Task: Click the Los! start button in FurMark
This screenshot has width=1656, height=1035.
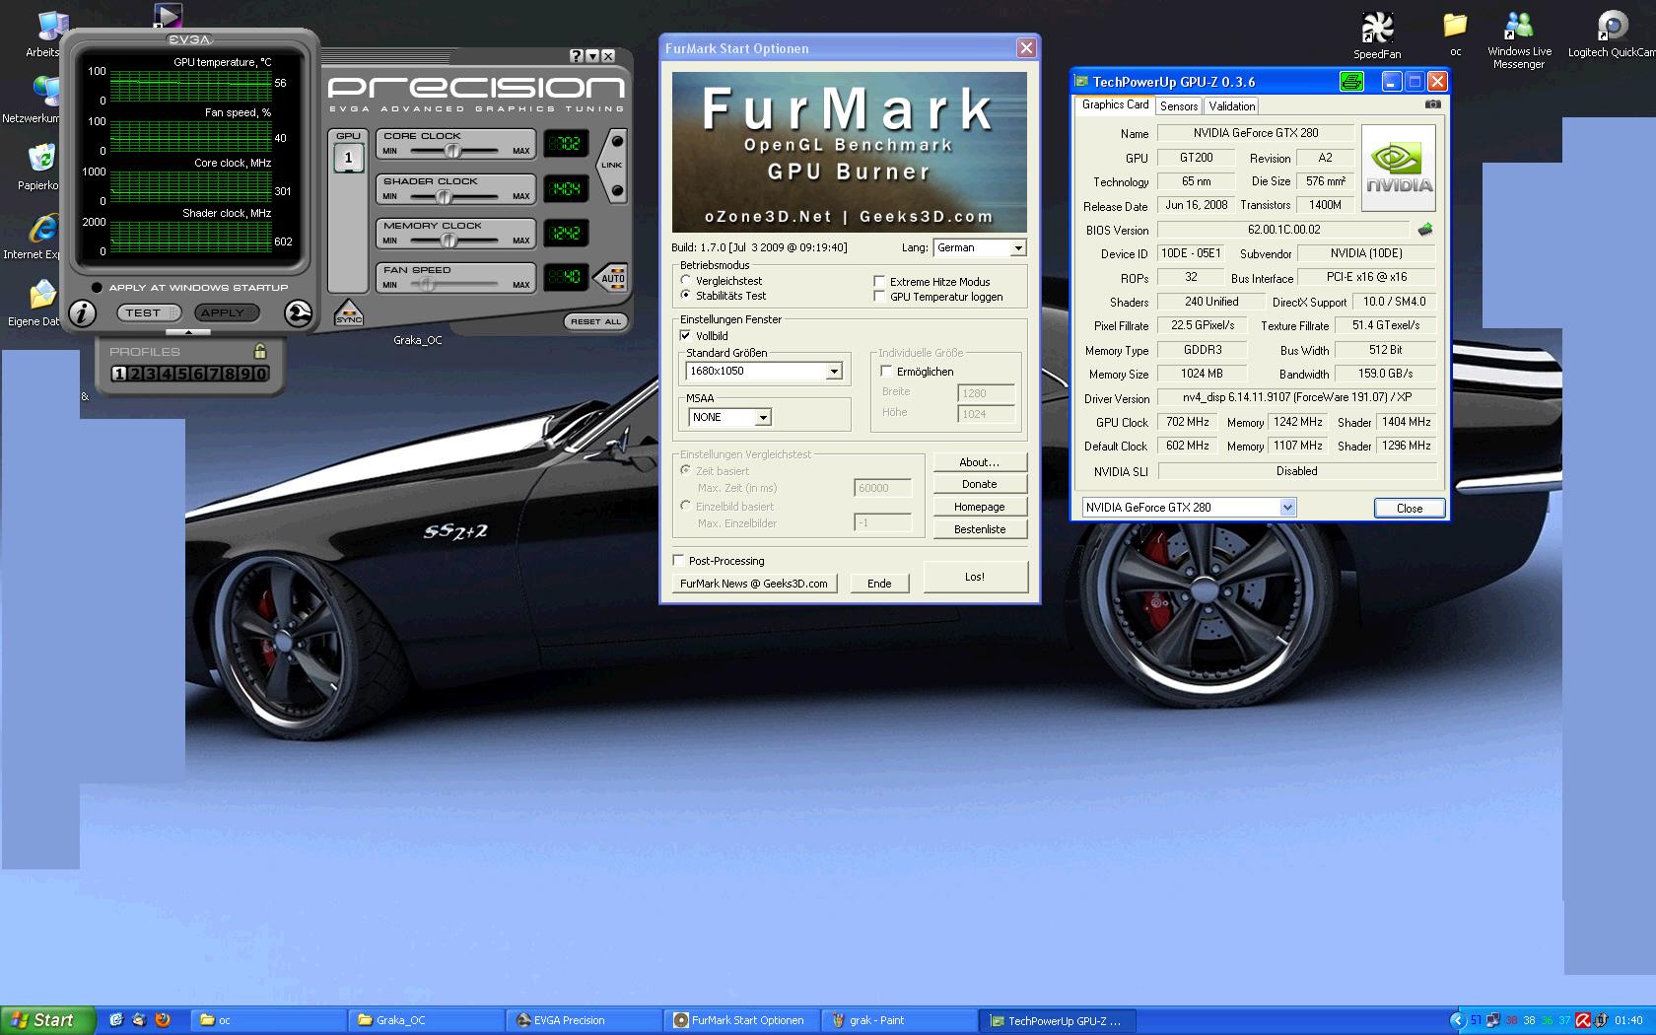Action: click(975, 577)
